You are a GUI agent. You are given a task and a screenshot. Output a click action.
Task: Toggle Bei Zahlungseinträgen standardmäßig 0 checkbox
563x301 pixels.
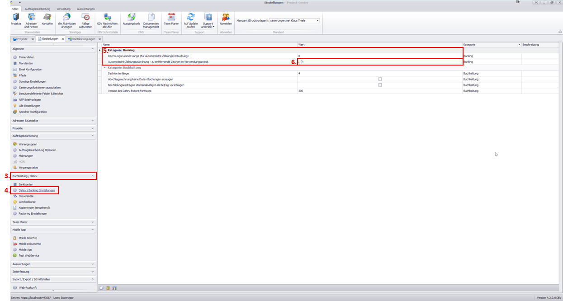[x=380, y=85]
